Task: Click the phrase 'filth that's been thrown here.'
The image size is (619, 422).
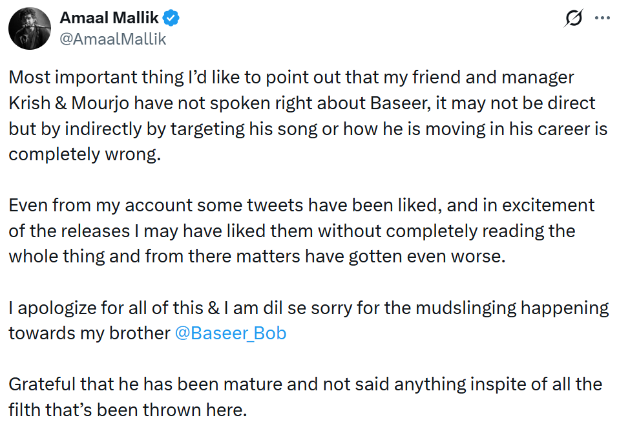Action: click(128, 410)
